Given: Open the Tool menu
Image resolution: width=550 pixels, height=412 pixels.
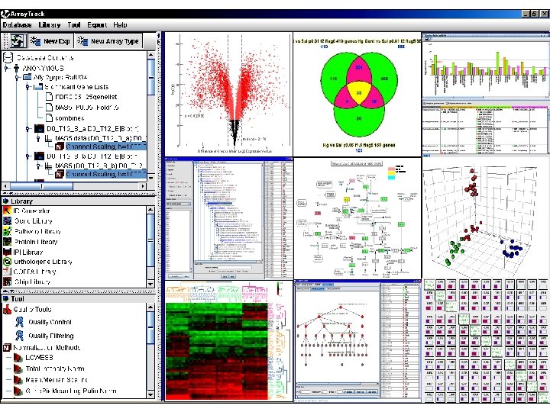Looking at the screenshot, I should (x=74, y=25).
